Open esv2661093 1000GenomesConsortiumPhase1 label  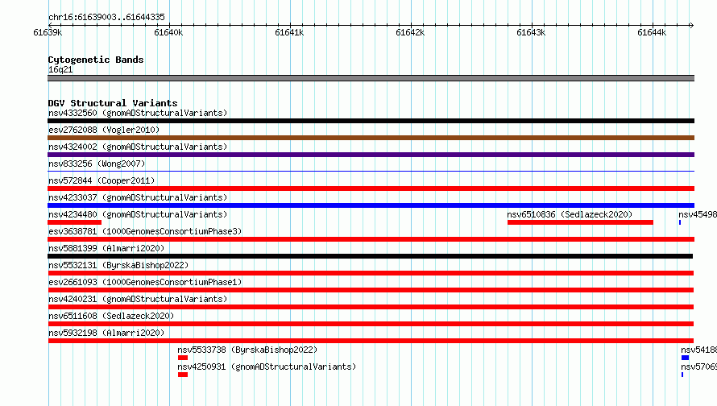(x=145, y=282)
